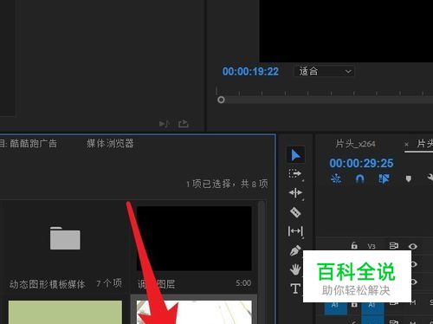
Task: Click the 动态图形模板媒体 bin name
Action: point(48,284)
